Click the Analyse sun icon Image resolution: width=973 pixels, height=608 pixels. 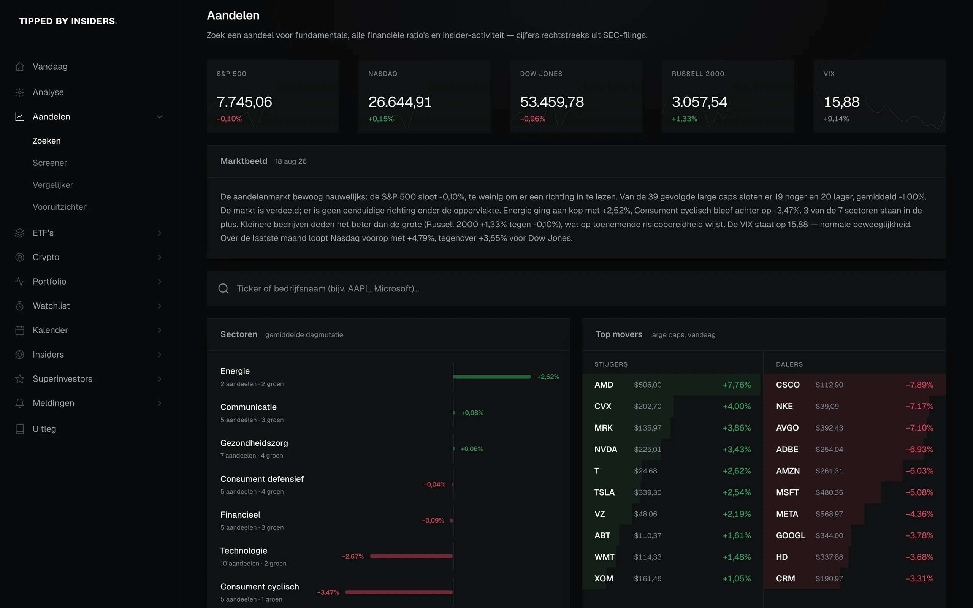20,92
